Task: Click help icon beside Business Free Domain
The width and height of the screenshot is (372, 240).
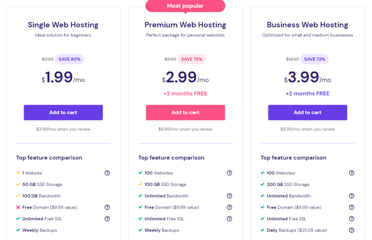Action: pos(352,207)
